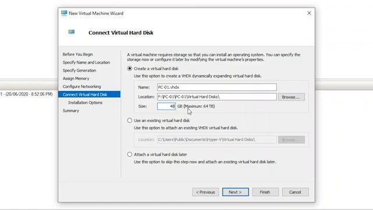Open the Summary step
The image size is (373, 210).
coord(71,111)
